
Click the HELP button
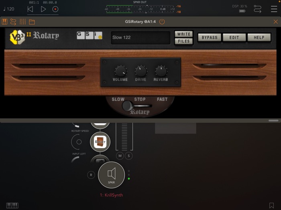(x=259, y=38)
